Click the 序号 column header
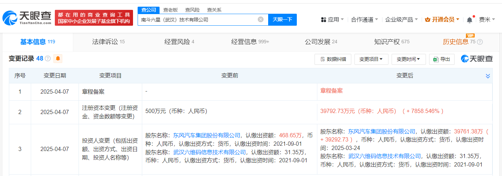 (20, 76)
